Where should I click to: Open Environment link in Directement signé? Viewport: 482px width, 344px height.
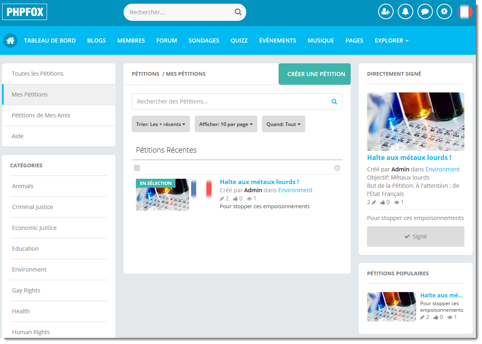click(x=442, y=169)
